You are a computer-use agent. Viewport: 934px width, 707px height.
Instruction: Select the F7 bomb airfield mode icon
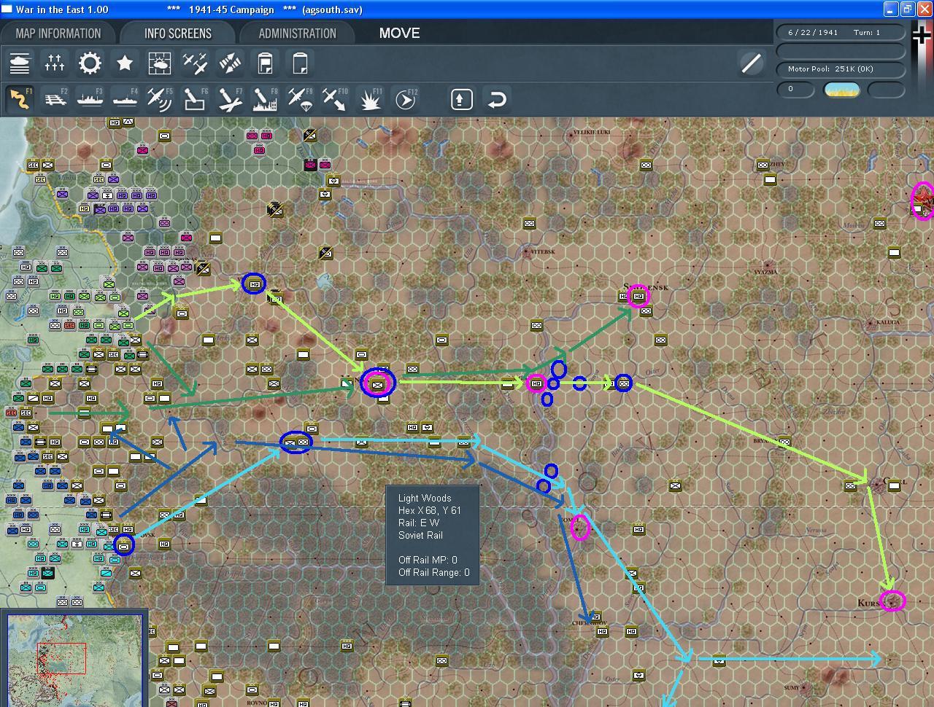pos(230,99)
